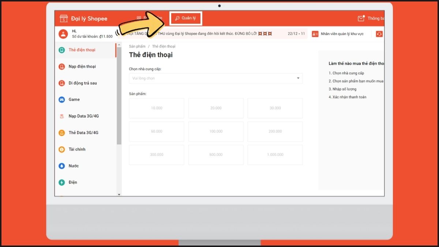
Task: Click the Tài chính coin icon
Action: (x=62, y=149)
